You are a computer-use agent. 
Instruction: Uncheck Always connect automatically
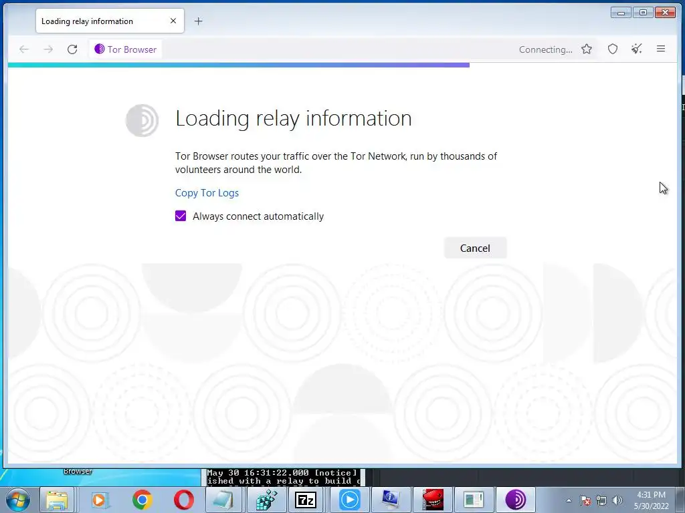click(x=181, y=216)
